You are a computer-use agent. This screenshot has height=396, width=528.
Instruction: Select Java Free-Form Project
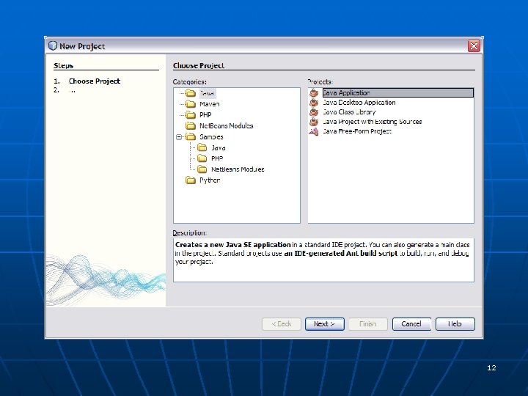[357, 131]
